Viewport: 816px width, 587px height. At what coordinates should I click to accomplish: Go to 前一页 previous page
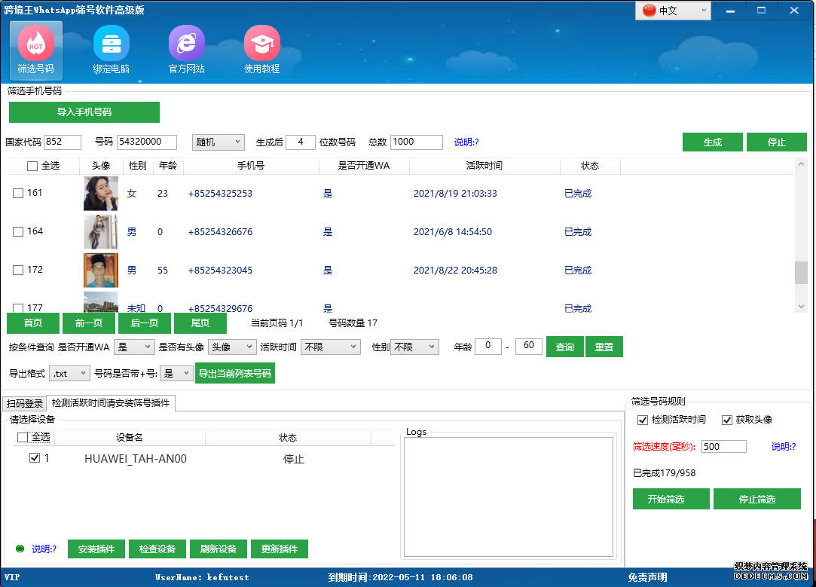[88, 323]
